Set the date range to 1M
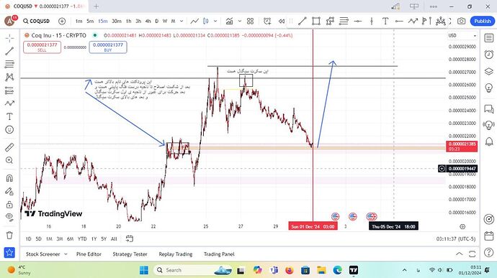497x278 pixels. [x=49, y=238]
